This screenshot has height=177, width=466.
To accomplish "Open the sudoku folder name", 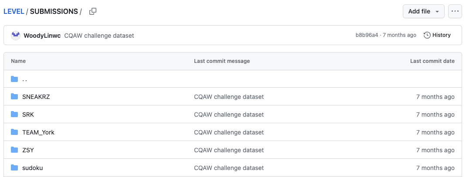I will tap(32, 168).
